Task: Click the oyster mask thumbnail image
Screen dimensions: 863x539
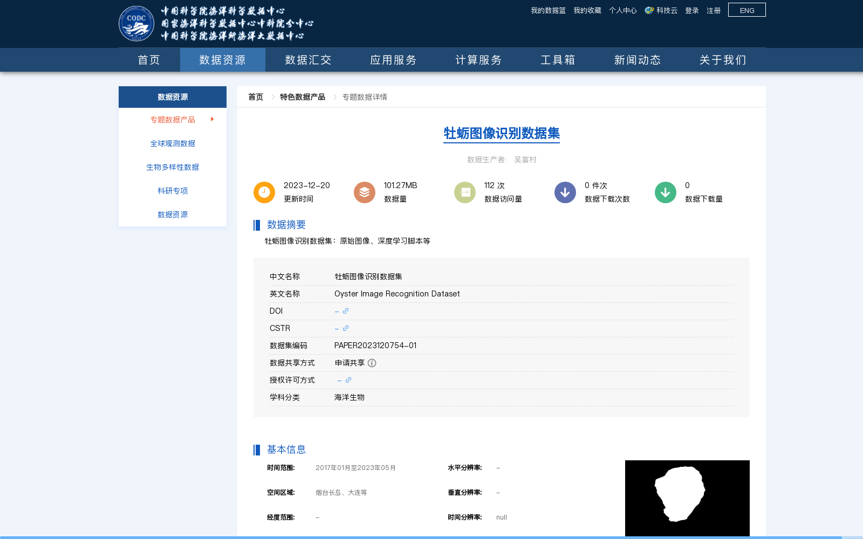Action: pyautogui.click(x=687, y=498)
